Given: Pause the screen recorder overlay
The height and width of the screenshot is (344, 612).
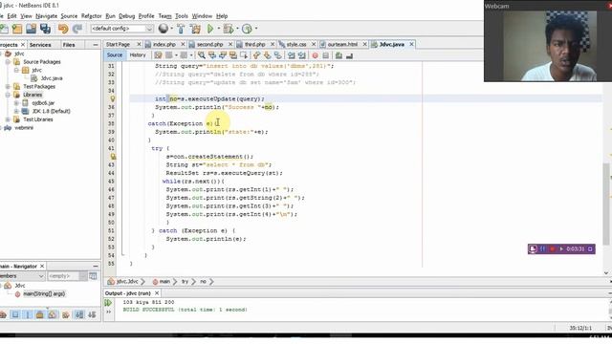Looking at the screenshot, I should click(x=542, y=248).
